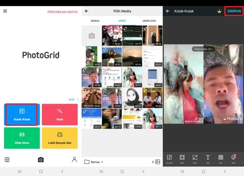Tap the green Slide Show tile
The width and height of the screenshot is (244, 176).
[22, 138]
